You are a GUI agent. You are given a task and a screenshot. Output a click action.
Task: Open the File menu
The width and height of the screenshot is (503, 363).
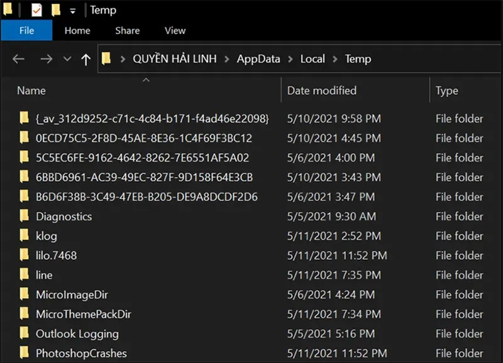[x=26, y=30]
